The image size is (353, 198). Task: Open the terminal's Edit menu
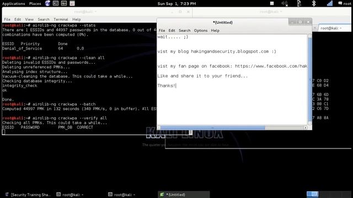(18, 20)
